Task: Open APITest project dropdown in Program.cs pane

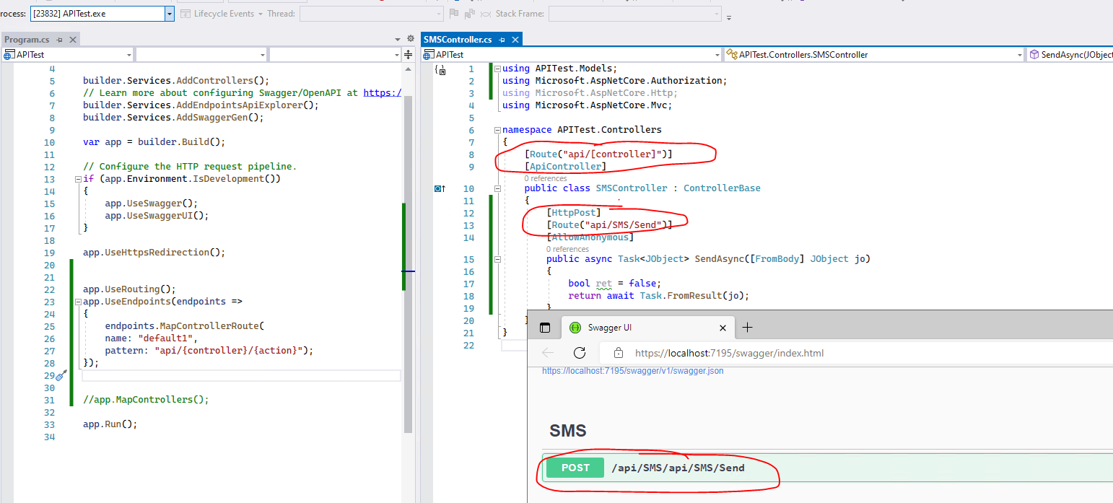Action: click(x=68, y=55)
